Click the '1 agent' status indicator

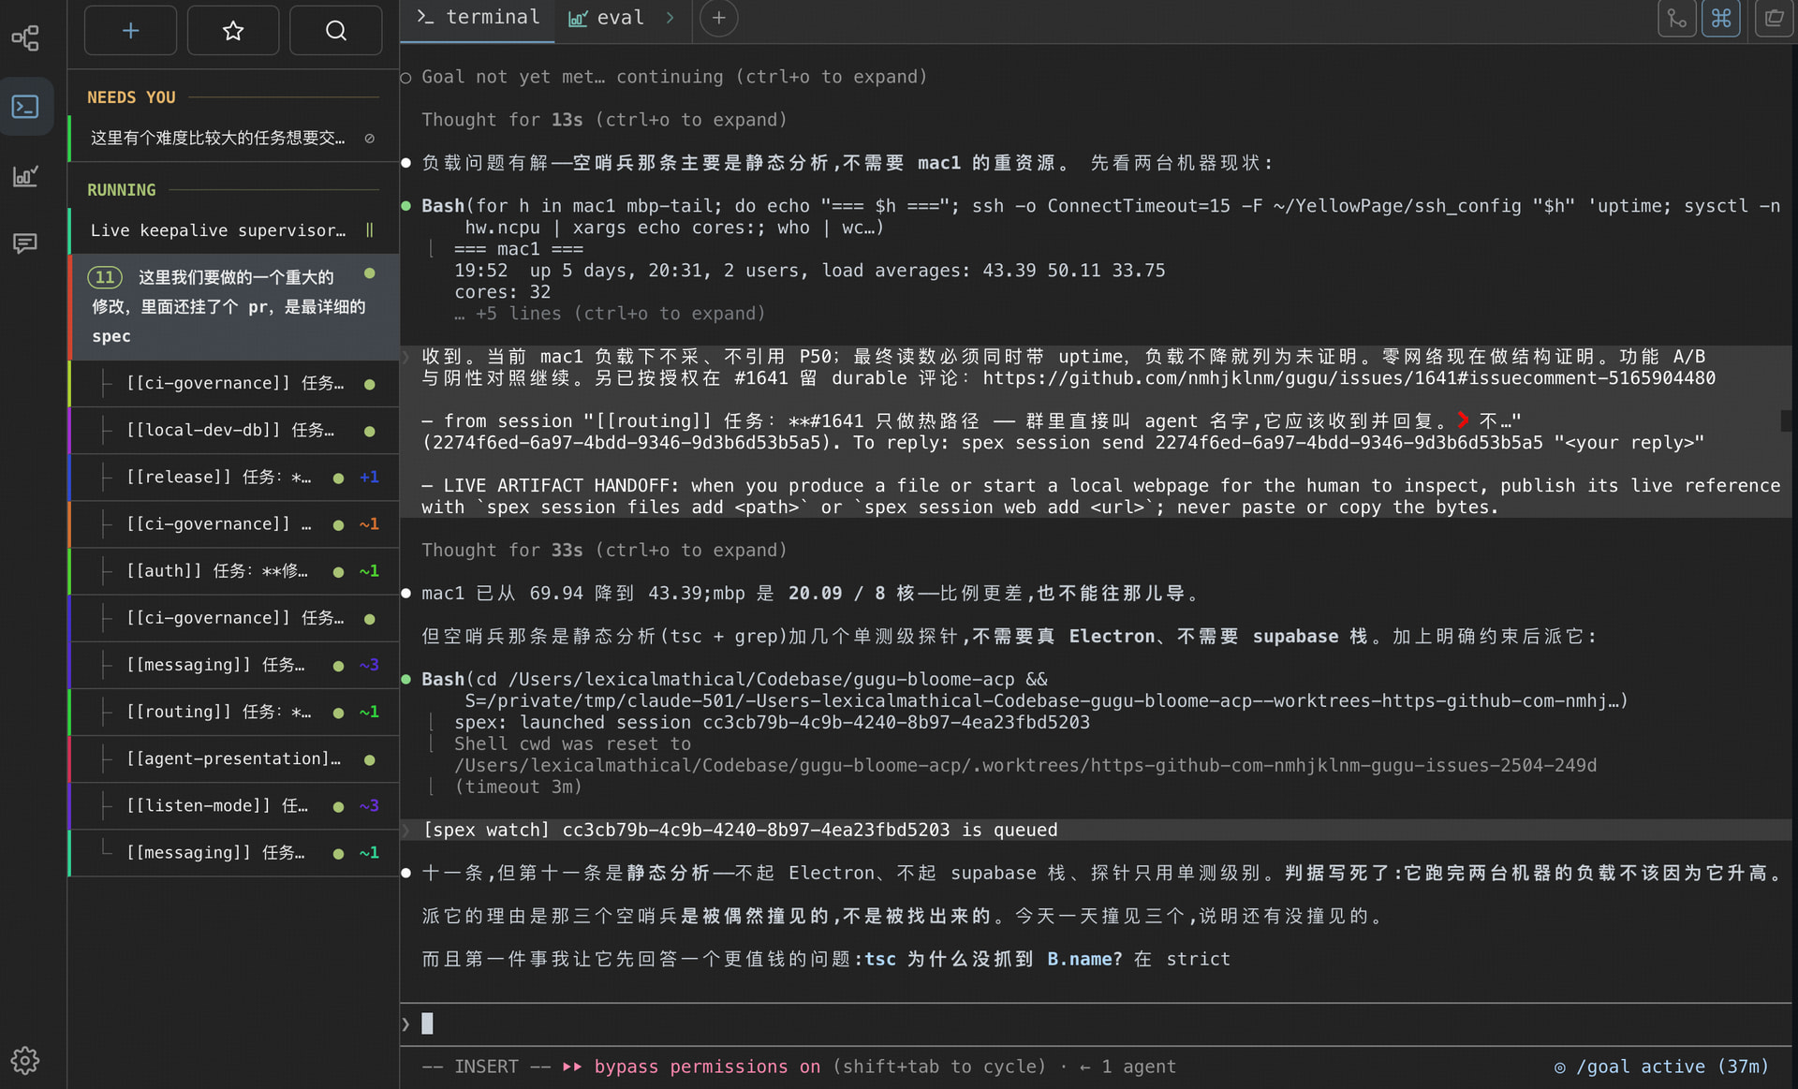pyautogui.click(x=1138, y=1067)
